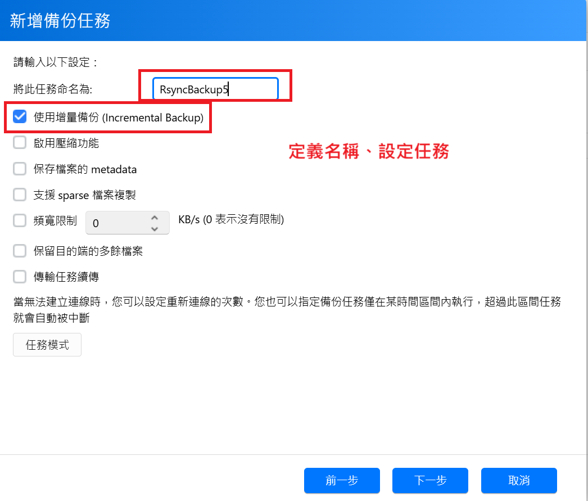Uncheck the Incremental Backup checkbox

click(x=20, y=116)
